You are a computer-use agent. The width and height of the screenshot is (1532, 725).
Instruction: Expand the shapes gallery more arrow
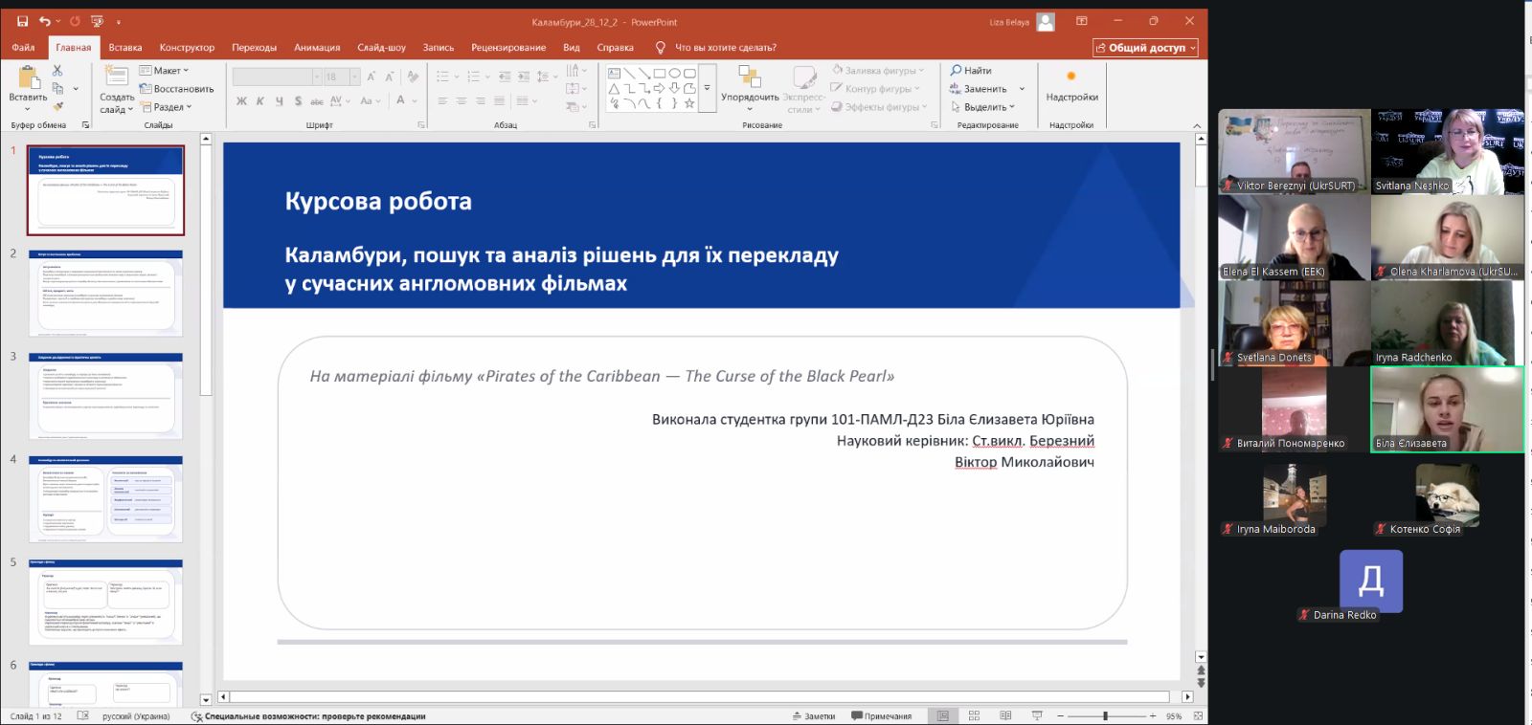click(x=708, y=88)
